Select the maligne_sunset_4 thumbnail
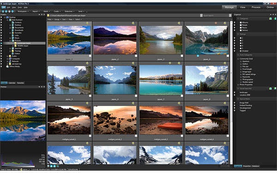The width and height of the screenshot is (277, 173). tap(207, 120)
